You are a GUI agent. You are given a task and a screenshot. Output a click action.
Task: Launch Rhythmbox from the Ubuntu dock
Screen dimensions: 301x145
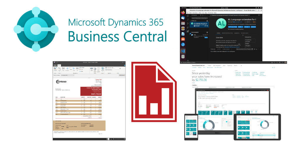[183, 28]
